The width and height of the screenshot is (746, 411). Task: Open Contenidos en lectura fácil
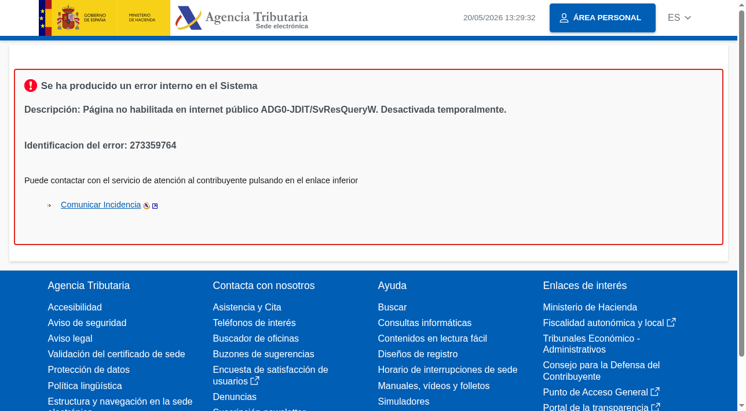tap(432, 339)
